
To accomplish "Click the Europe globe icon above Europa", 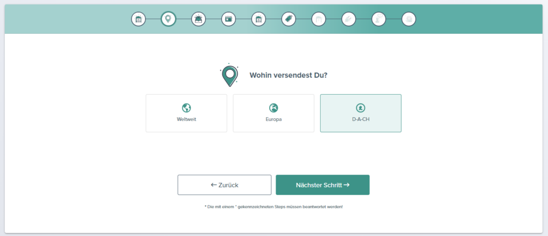I will coord(273,108).
